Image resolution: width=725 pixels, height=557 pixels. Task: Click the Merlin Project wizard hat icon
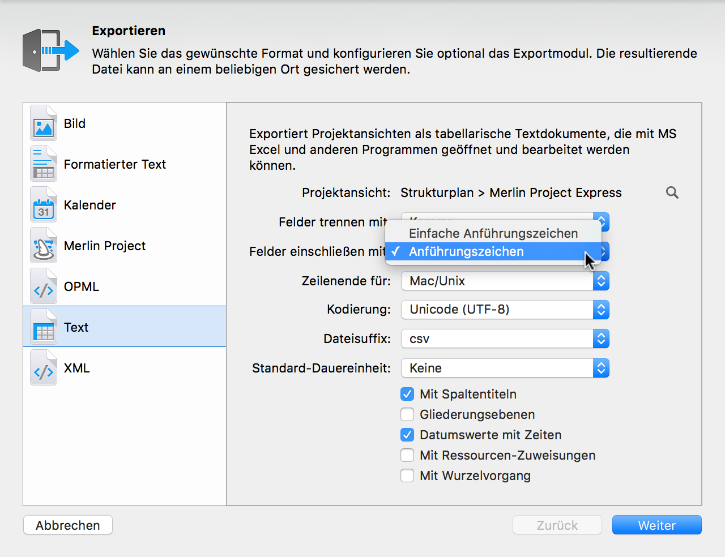(44, 246)
